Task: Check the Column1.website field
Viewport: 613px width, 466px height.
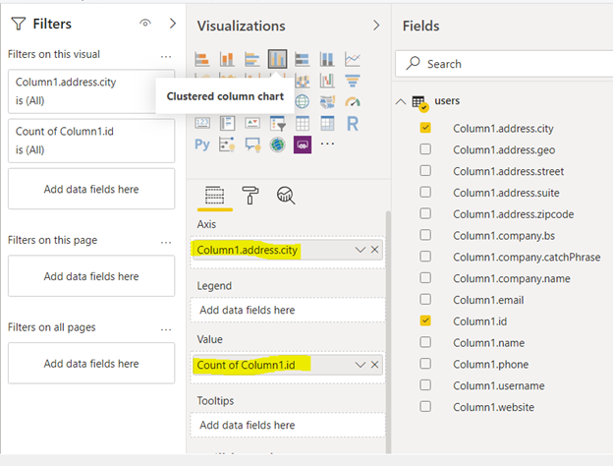Action: [x=425, y=407]
